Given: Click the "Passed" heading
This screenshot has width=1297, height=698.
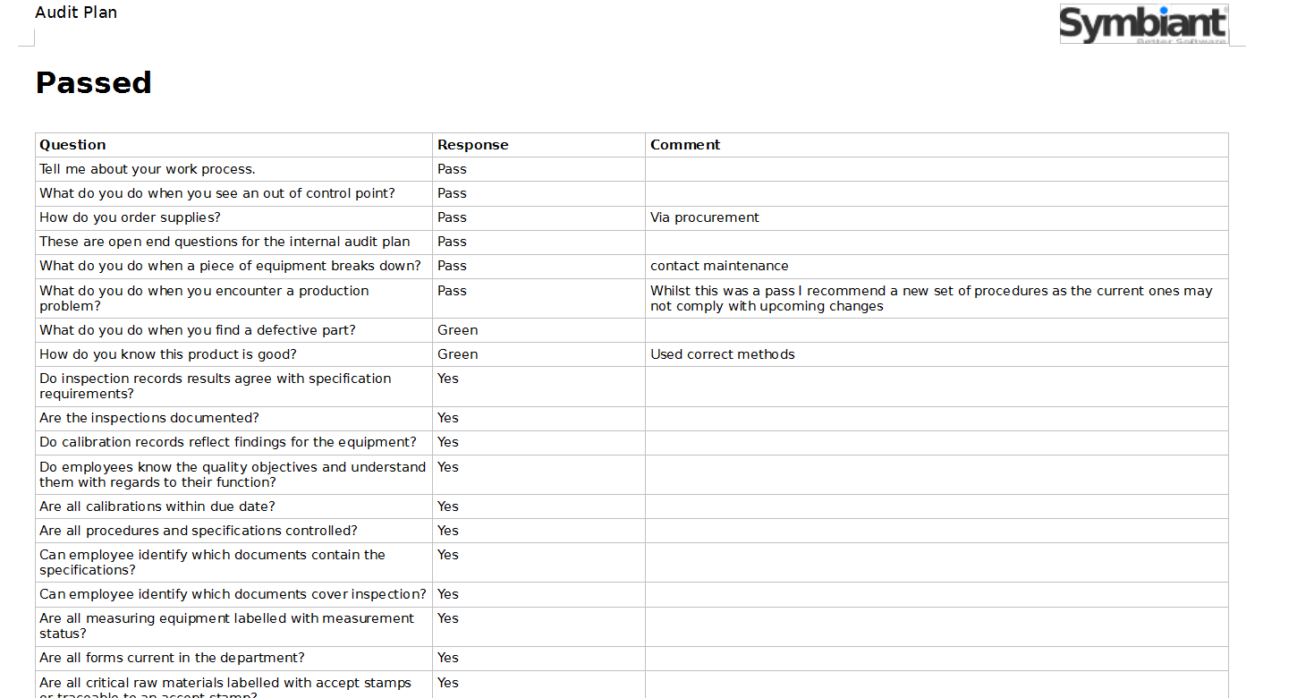Looking at the screenshot, I should coord(94,82).
